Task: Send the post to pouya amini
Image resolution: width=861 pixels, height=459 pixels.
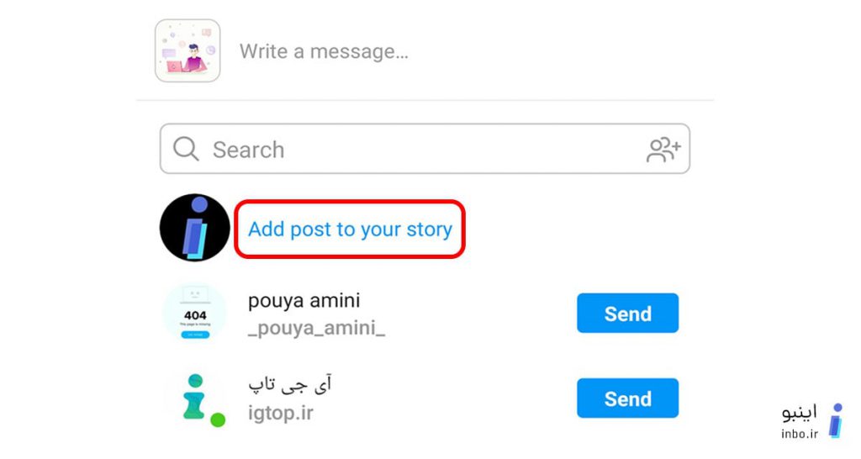Action: [627, 313]
